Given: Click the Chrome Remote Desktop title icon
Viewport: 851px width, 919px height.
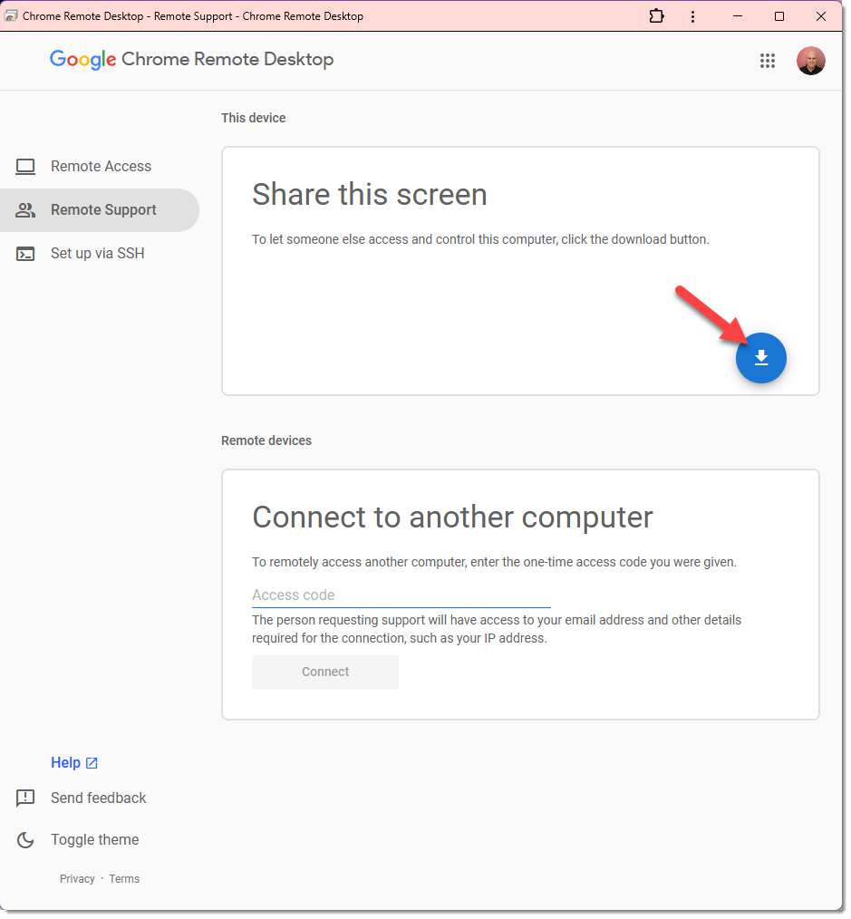Looking at the screenshot, I should coord(11,15).
